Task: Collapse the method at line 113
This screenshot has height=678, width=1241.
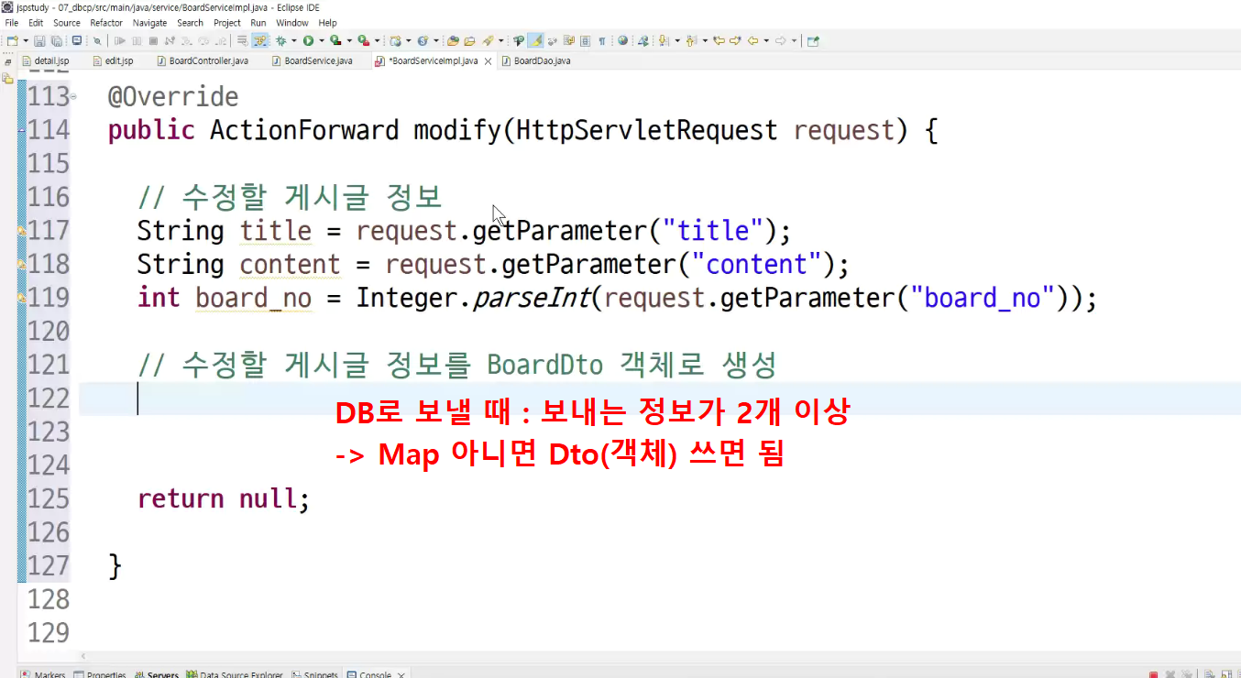Action: 73,96
